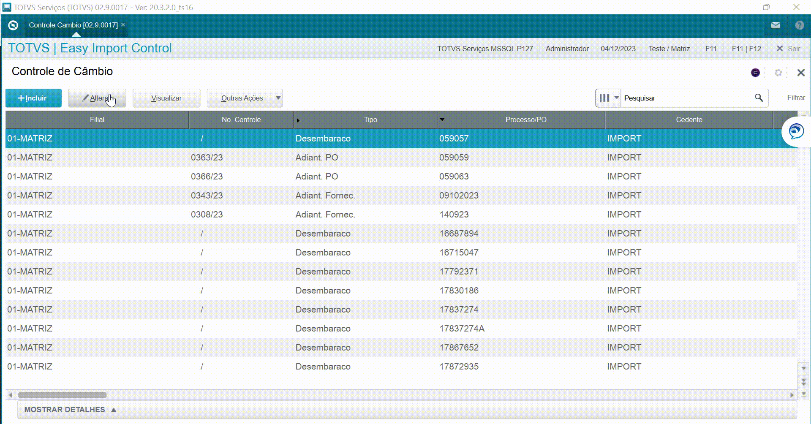Select the row with Processo 059057
811x424 pixels.
[x=401, y=139]
